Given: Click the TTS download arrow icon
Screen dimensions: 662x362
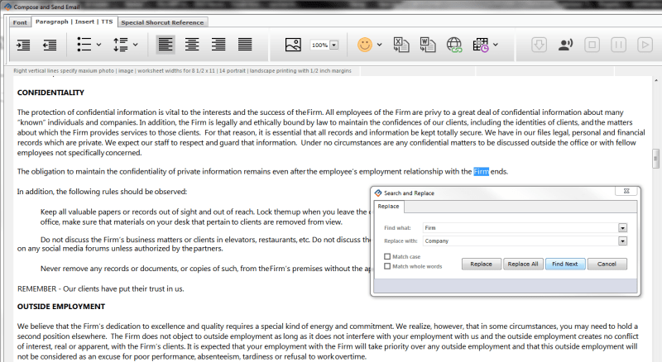Looking at the screenshot, I should coord(540,45).
